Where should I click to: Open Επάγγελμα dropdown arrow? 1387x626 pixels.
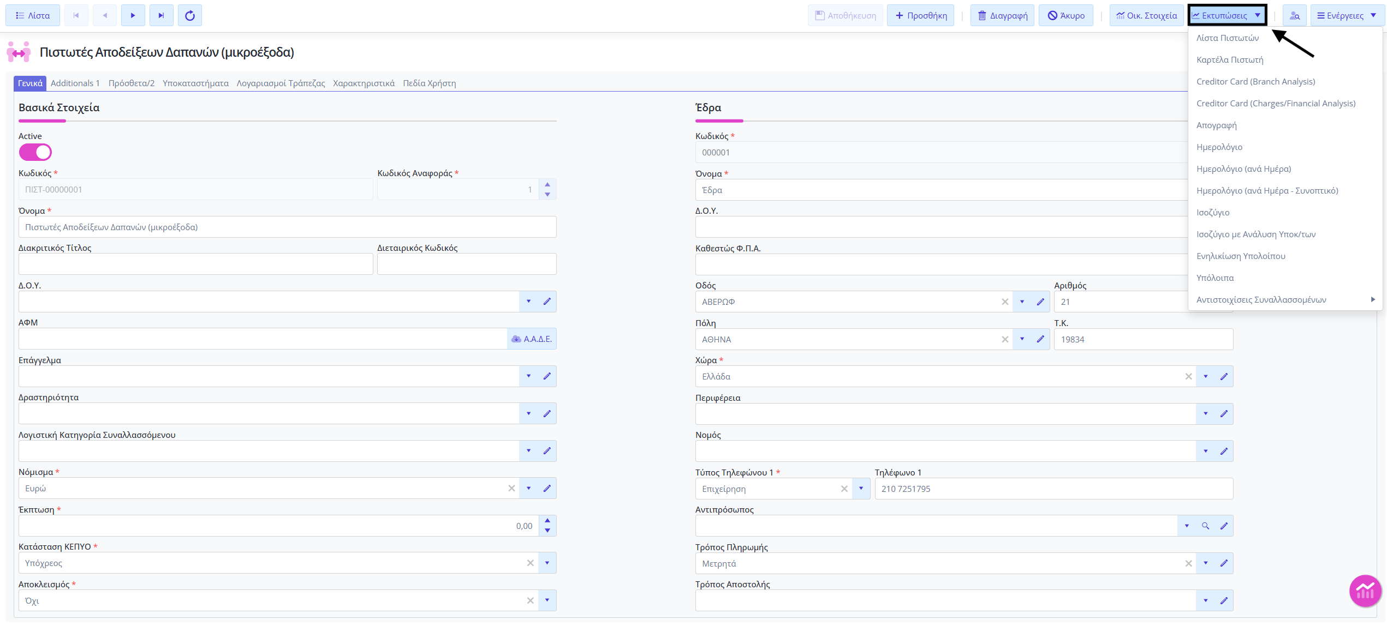(528, 376)
